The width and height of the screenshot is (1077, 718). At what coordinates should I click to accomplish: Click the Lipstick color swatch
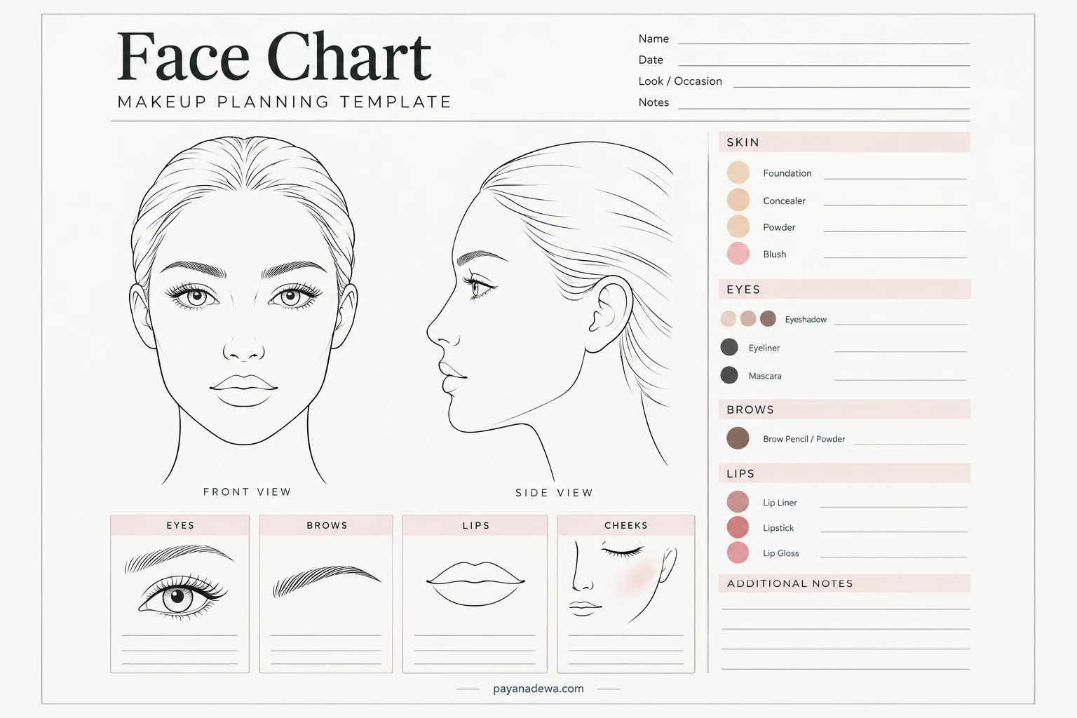point(738,527)
